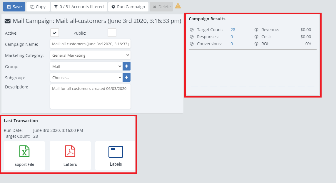Uncheck the Active checkbox
The height and width of the screenshot is (183, 336).
click(x=55, y=33)
